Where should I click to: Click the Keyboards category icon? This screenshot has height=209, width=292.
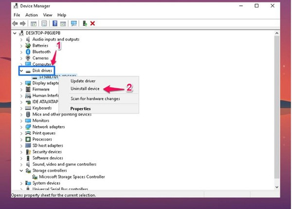pyautogui.click(x=28, y=108)
